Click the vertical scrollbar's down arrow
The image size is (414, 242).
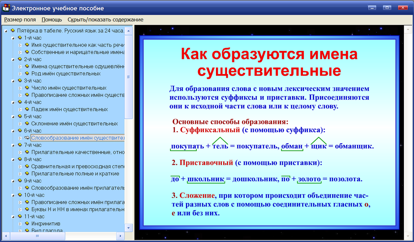point(128,228)
